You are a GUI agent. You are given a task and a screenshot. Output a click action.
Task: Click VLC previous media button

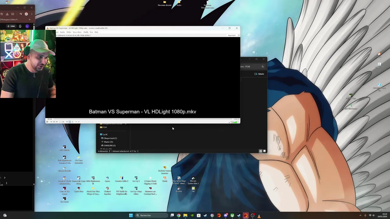tap(51, 122)
